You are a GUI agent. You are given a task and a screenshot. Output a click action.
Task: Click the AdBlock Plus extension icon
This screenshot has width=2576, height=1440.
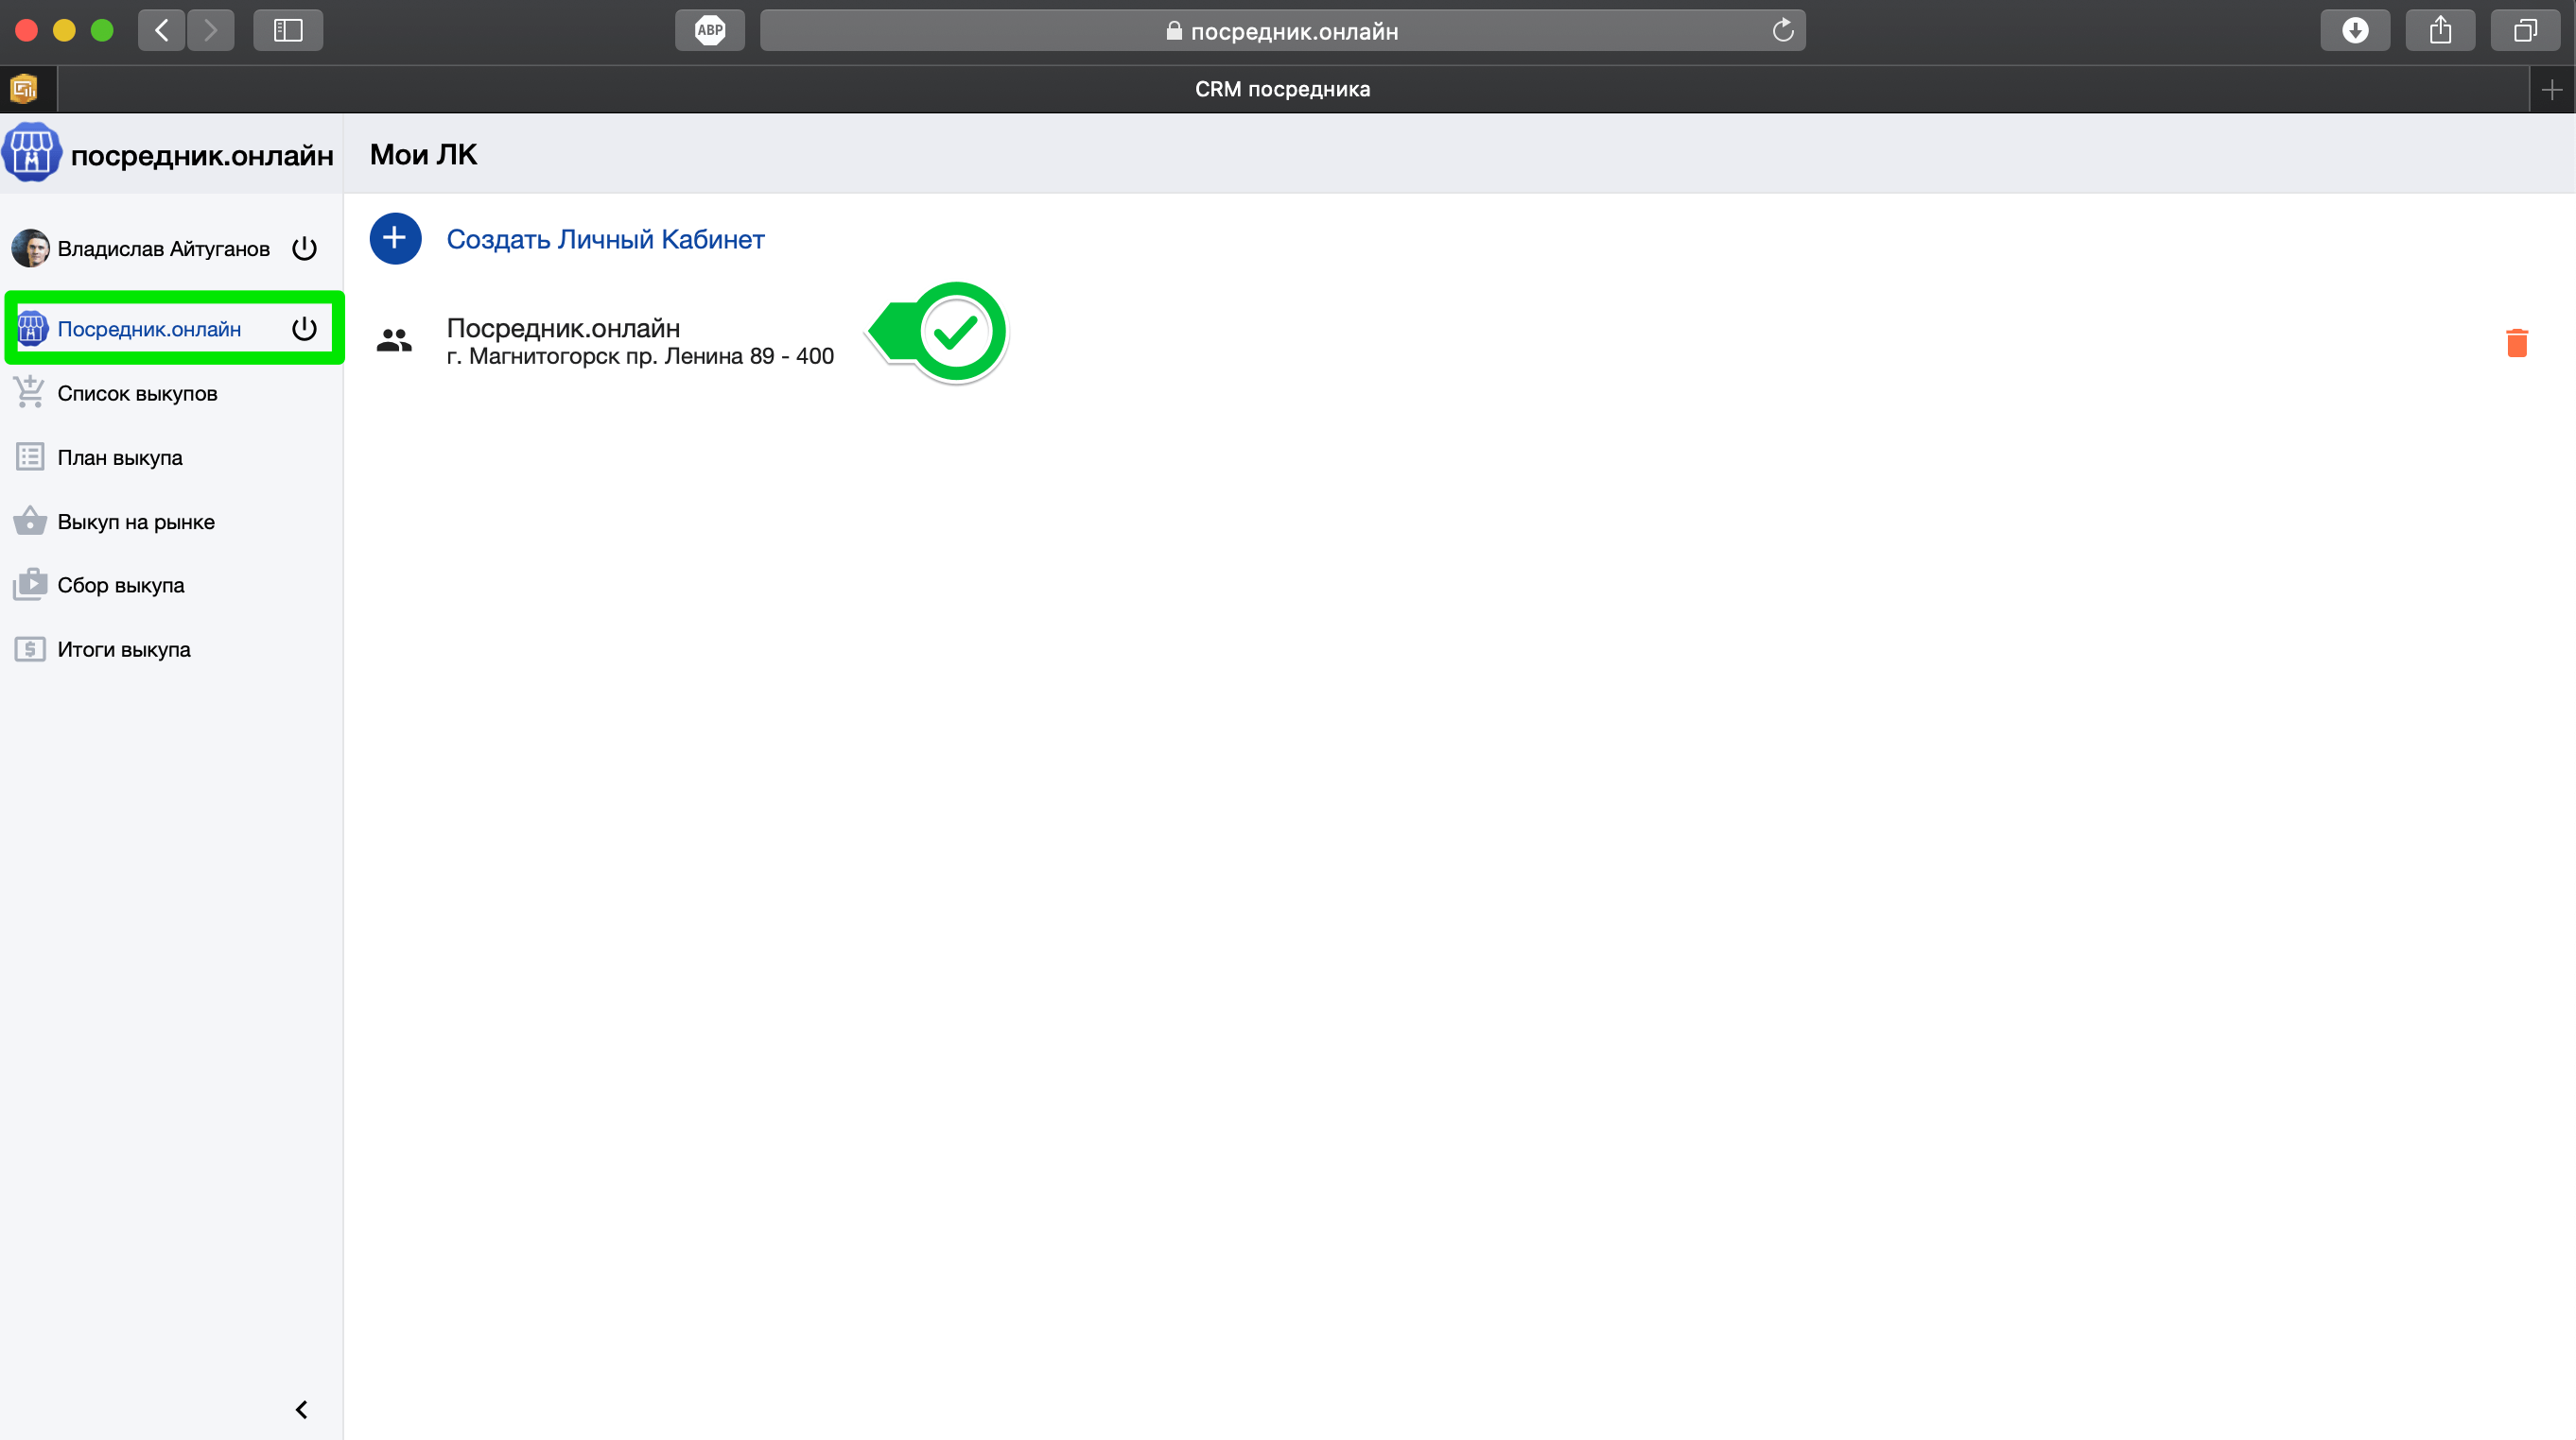pos(709,30)
